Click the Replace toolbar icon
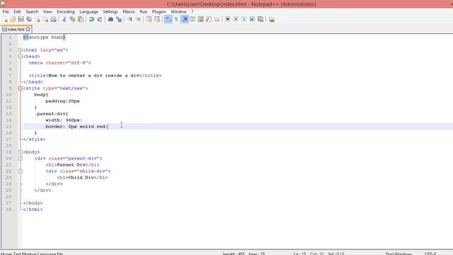 119,19
